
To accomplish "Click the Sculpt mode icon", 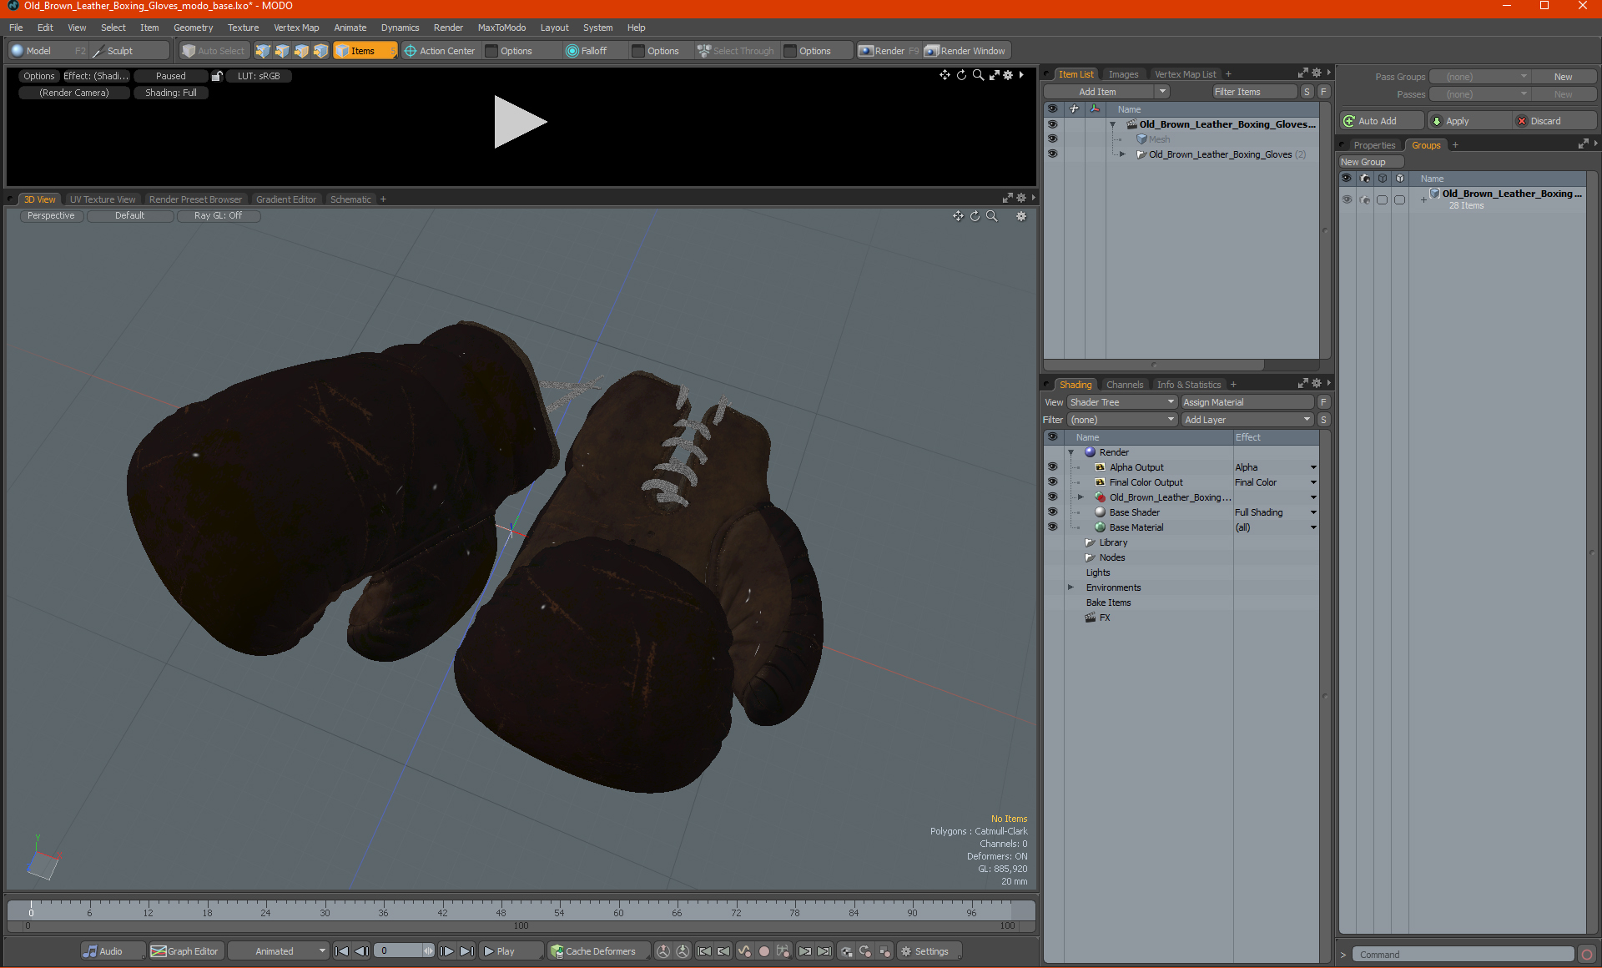I will (x=98, y=51).
